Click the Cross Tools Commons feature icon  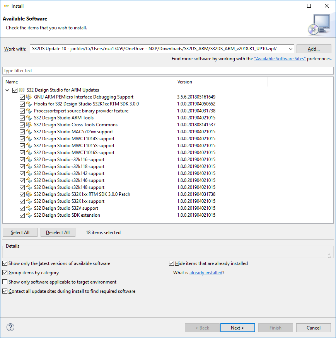29,125
